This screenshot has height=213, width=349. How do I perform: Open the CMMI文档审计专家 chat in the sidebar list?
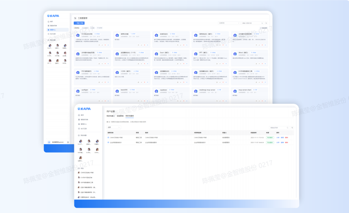[87, 173]
